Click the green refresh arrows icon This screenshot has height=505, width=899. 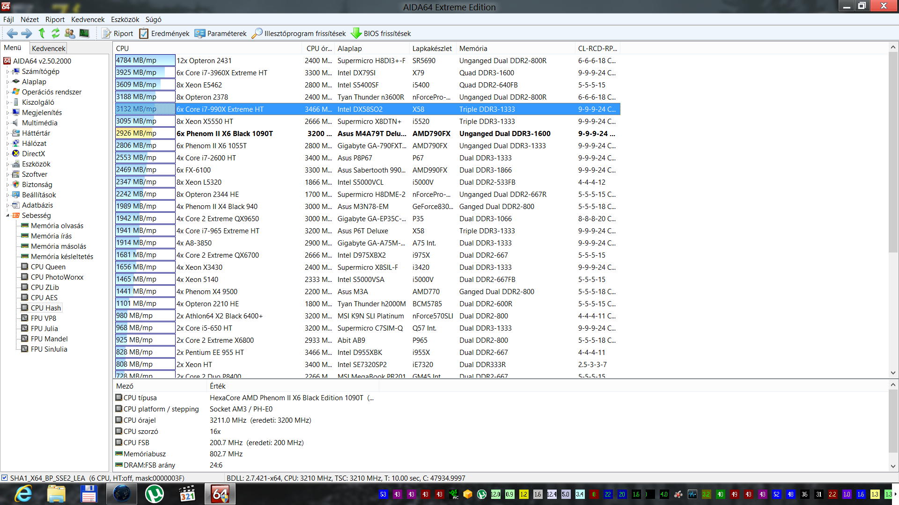point(56,33)
